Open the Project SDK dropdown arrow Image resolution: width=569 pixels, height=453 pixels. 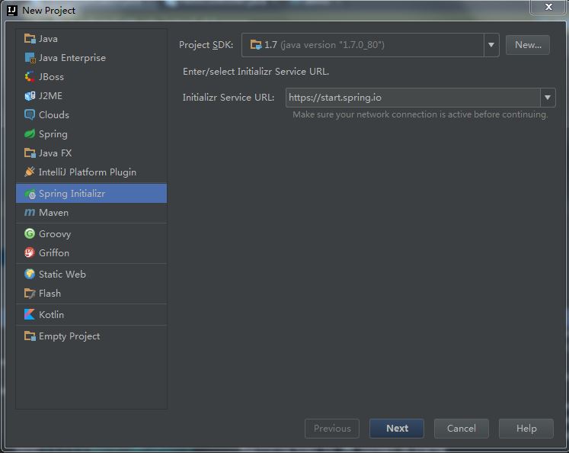(491, 45)
